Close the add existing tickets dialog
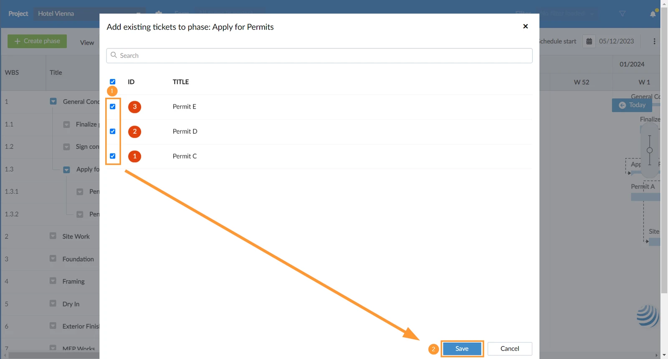 (525, 26)
